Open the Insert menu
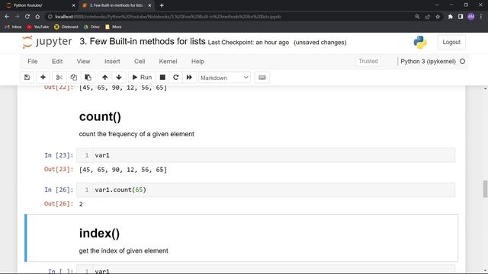The height and width of the screenshot is (274, 488). (112, 62)
